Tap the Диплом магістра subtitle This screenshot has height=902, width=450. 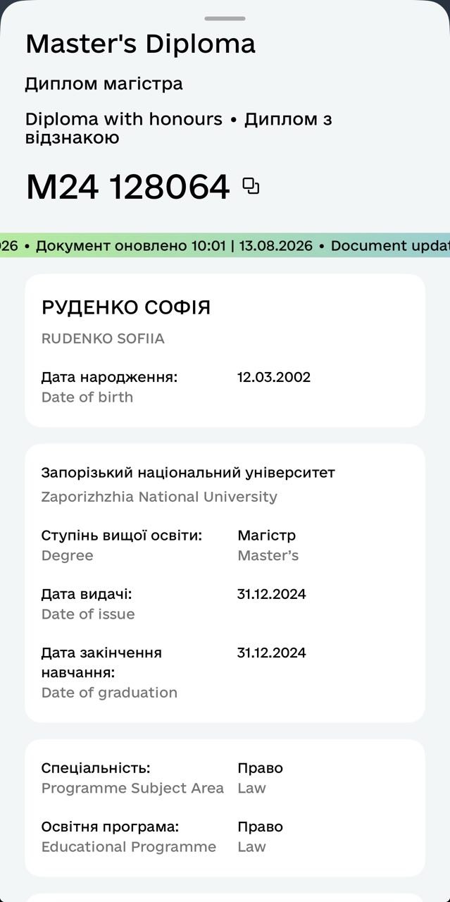tap(104, 84)
